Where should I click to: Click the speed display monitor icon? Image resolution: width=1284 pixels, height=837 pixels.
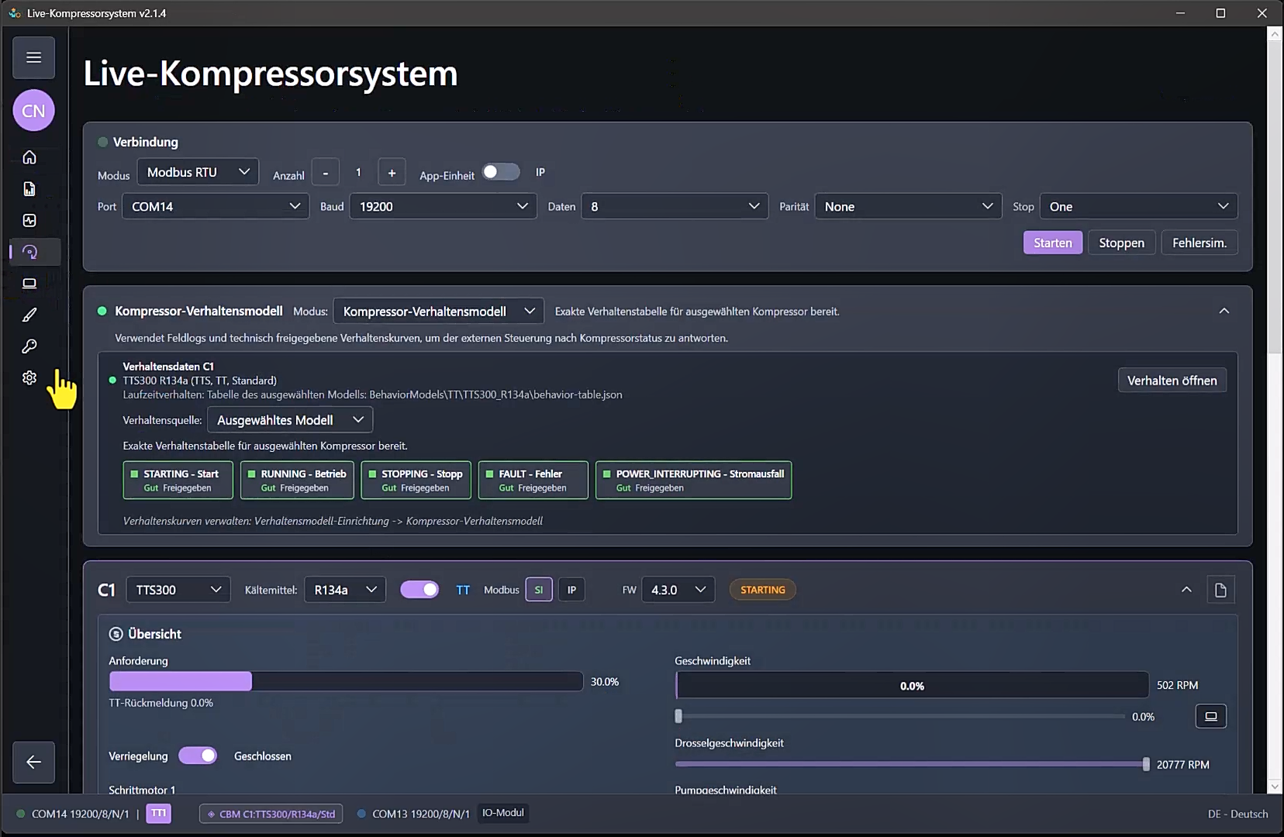click(1210, 716)
